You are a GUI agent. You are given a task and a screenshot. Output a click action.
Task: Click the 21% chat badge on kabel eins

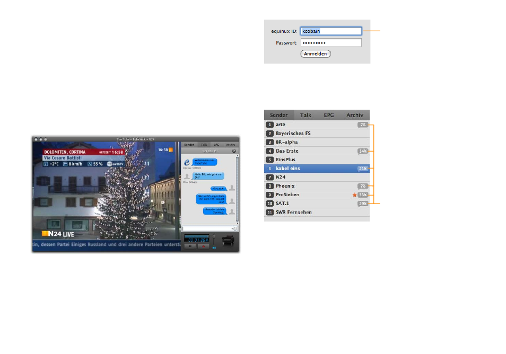pos(363,169)
